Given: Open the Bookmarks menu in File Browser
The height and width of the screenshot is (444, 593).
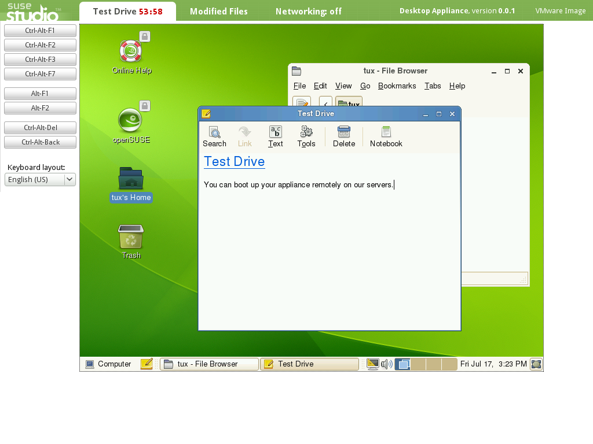Looking at the screenshot, I should coord(397,86).
